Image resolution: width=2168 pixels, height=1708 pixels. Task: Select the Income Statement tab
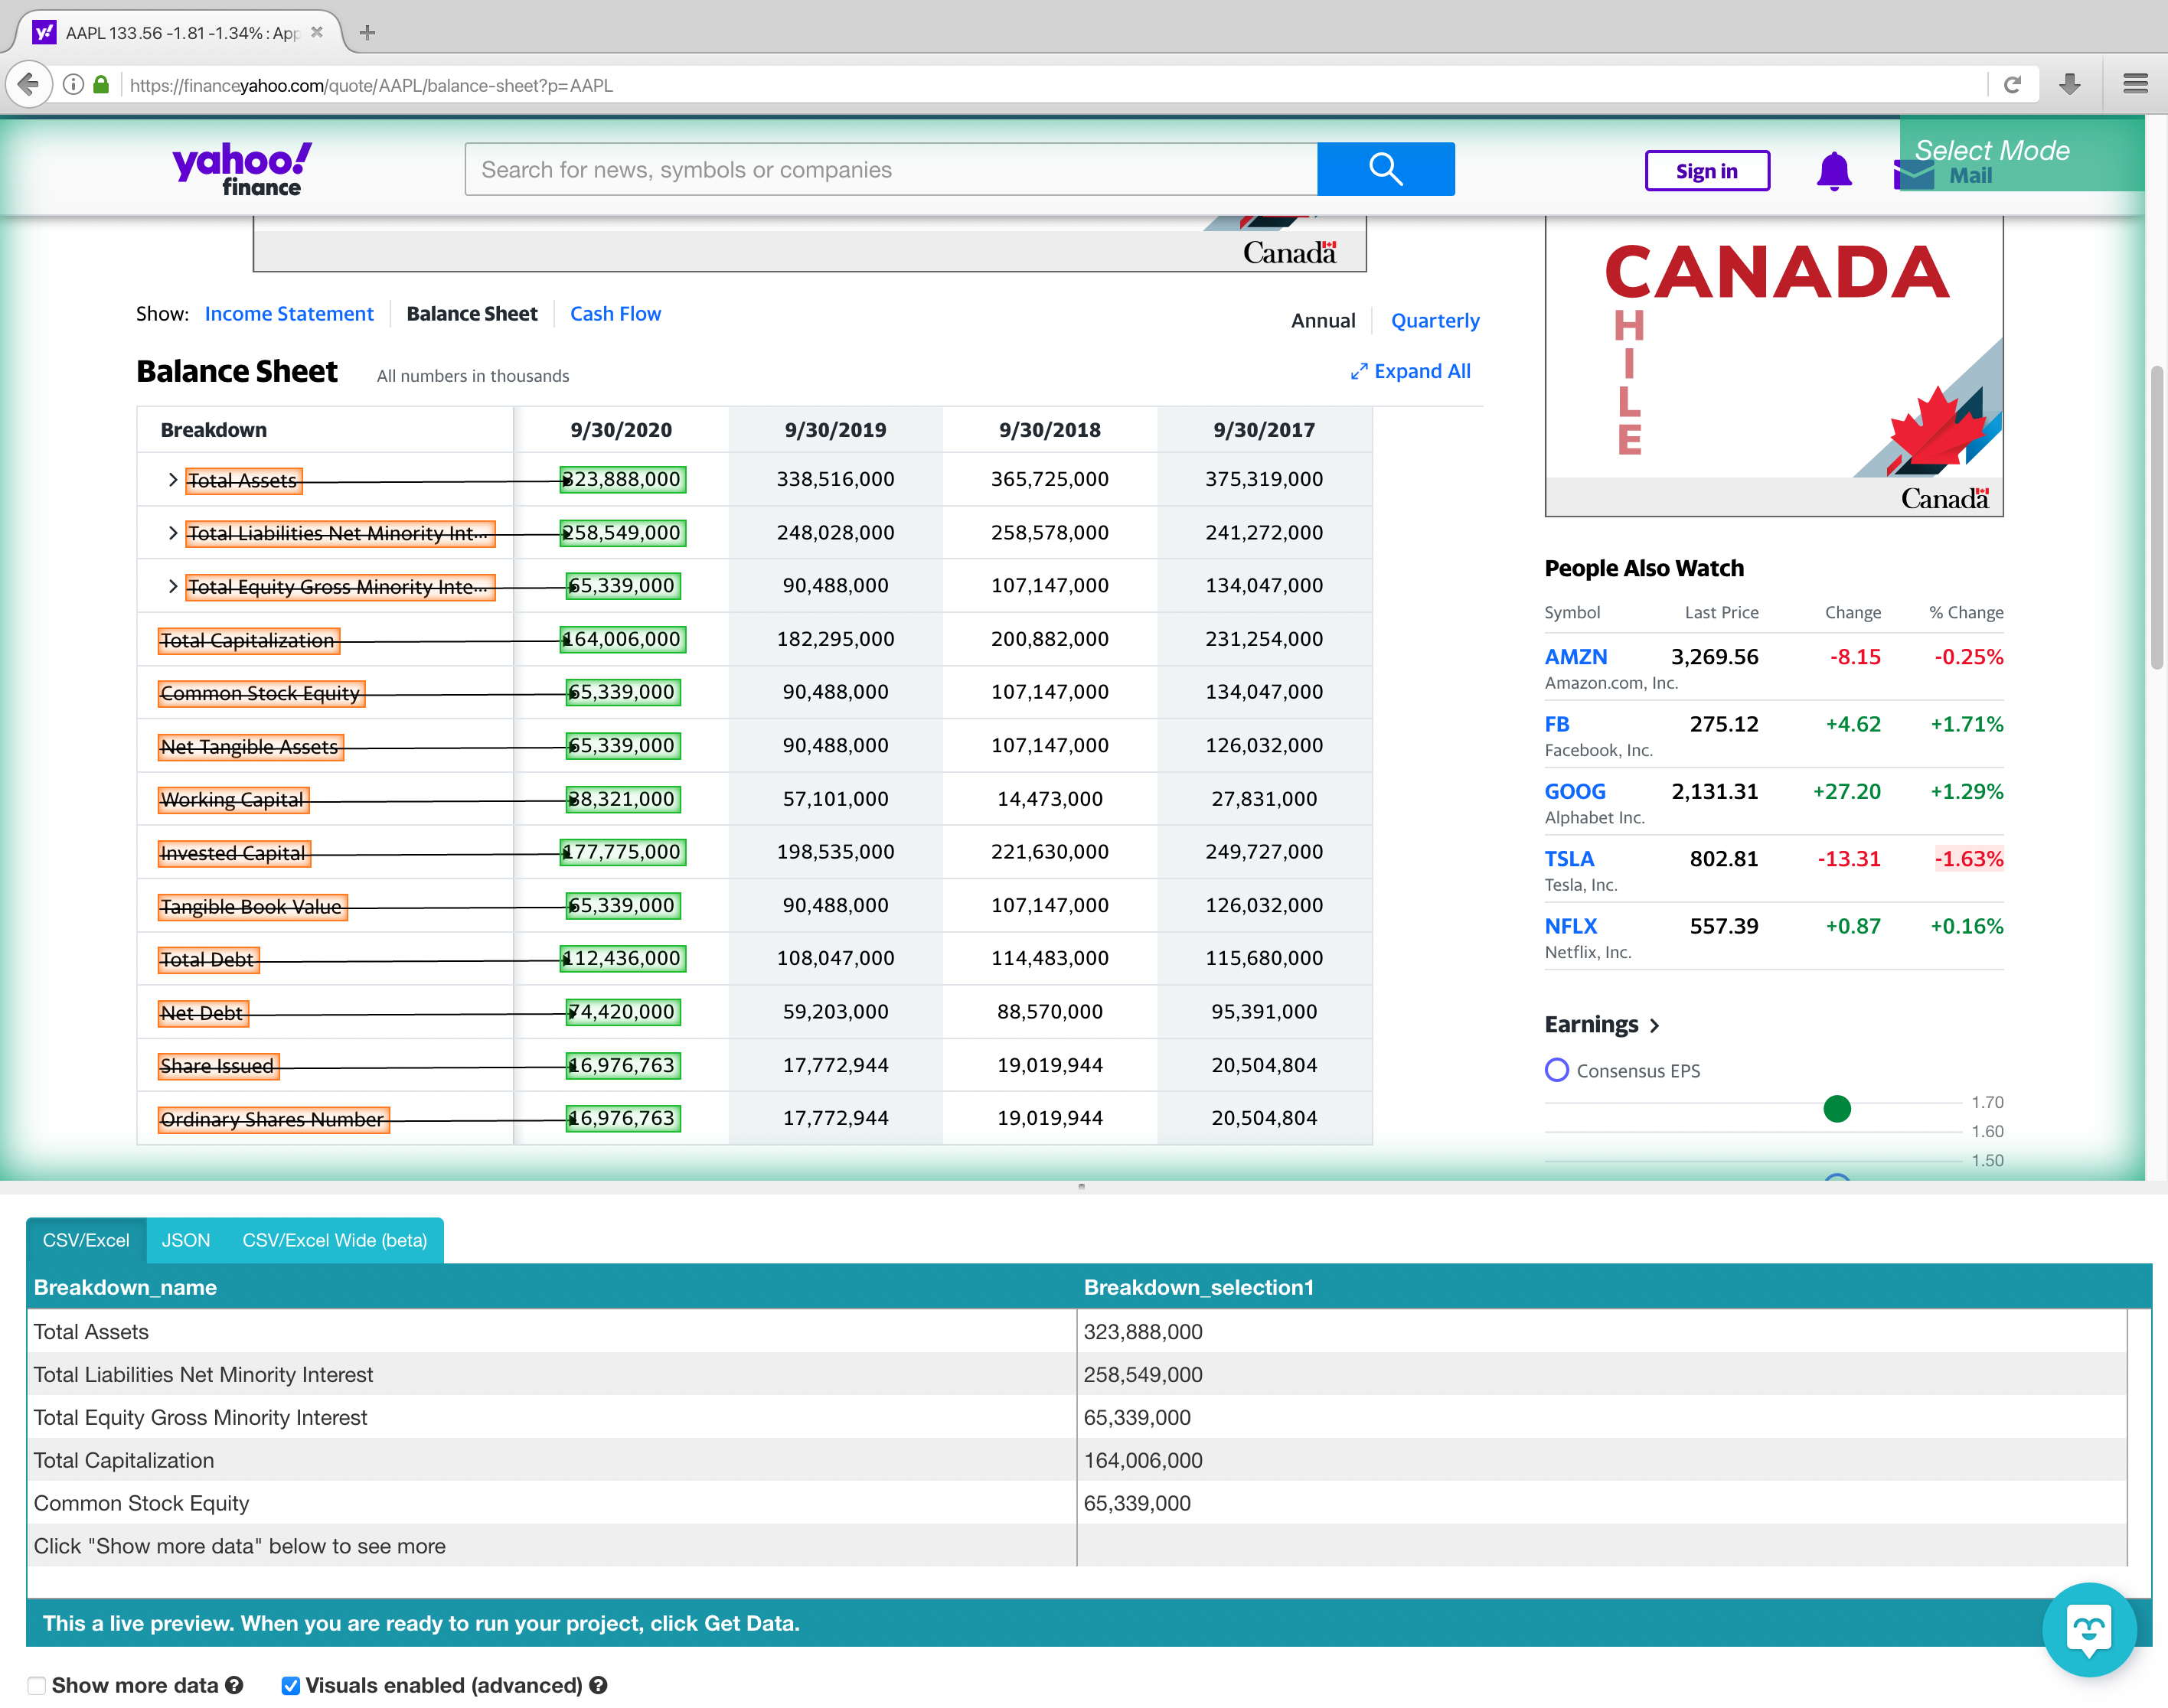pos(289,313)
